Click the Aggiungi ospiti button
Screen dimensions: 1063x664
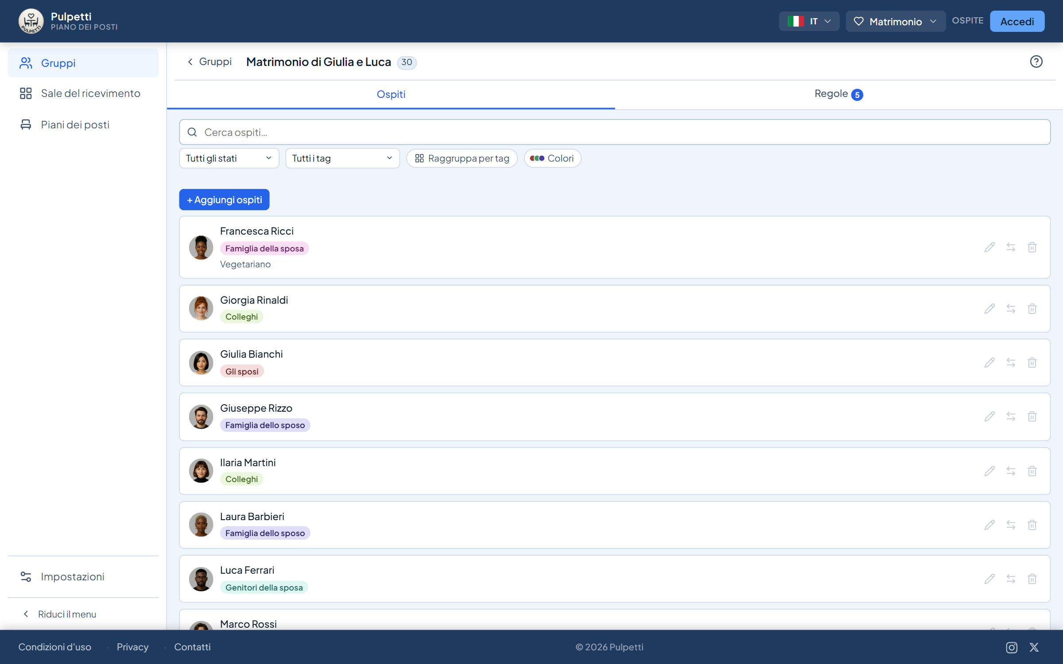[224, 200]
